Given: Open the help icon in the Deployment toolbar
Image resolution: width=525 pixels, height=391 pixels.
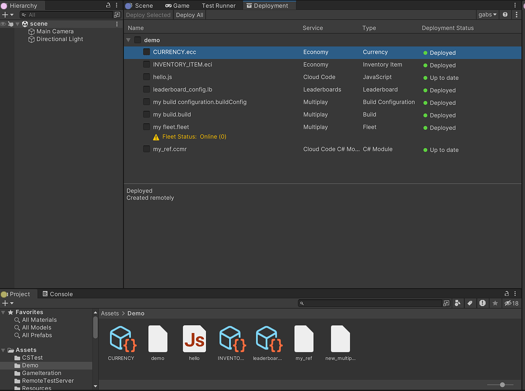Looking at the screenshot, I should pyautogui.click(x=505, y=14).
